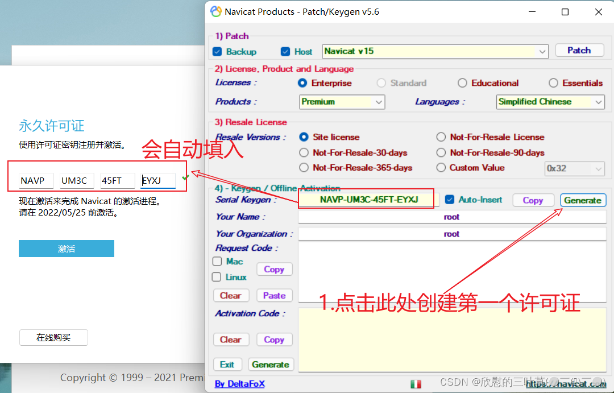Open the Languages Simplified Chinese dropdown
614x393 pixels.
tap(550, 102)
